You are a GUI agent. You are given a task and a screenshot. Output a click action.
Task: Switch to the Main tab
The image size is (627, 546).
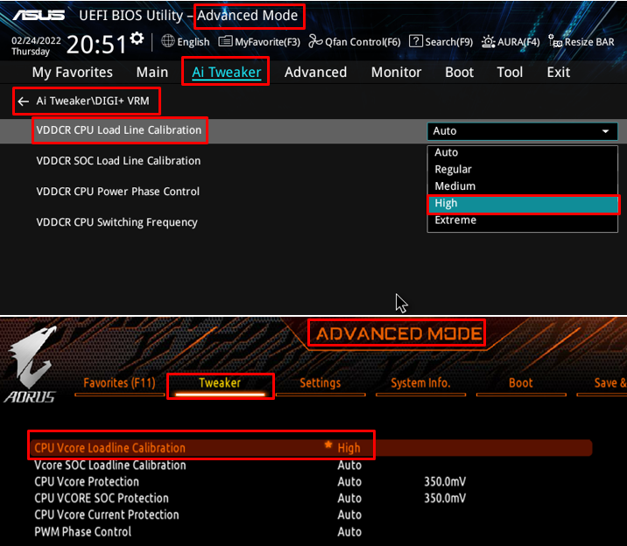pos(152,73)
